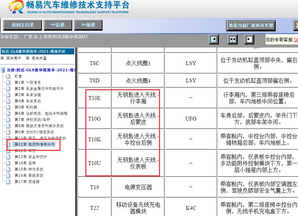Open 第15章 转向系统

pos(29,169)
